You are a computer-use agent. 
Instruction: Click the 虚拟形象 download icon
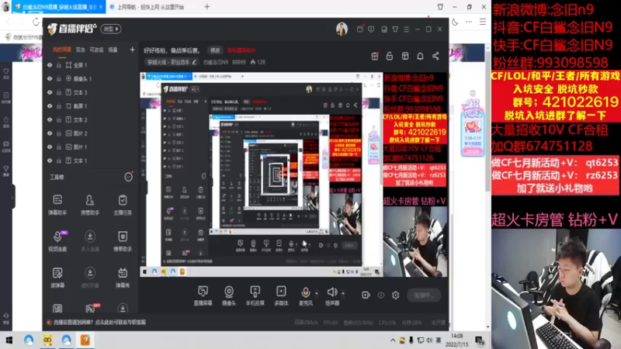click(x=90, y=273)
